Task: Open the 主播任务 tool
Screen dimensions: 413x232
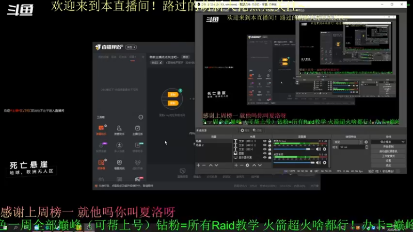Action: [x=137, y=130]
